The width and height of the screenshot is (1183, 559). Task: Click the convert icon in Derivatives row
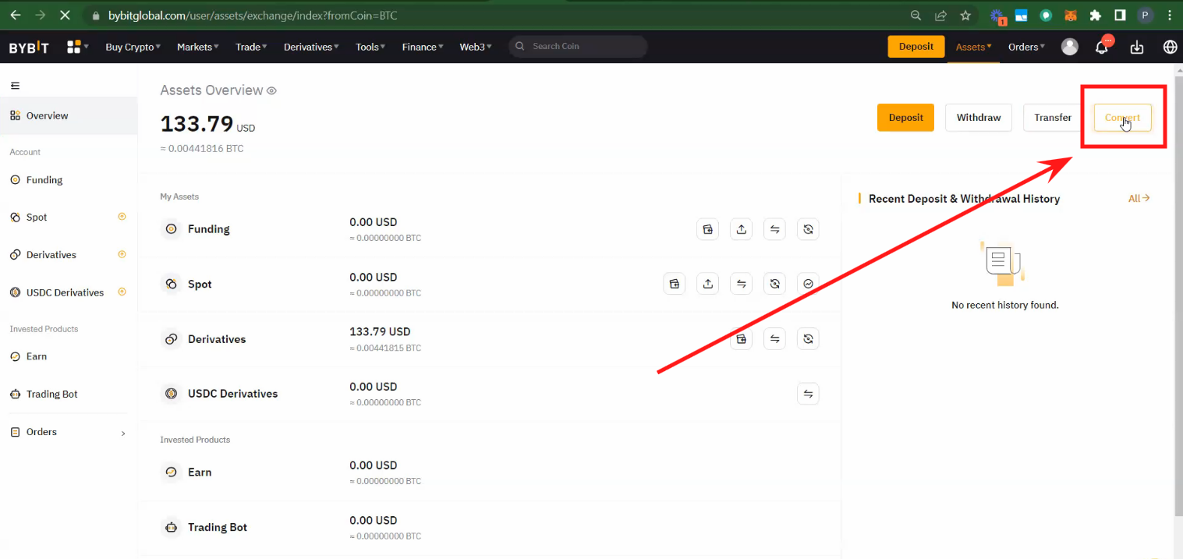point(808,339)
